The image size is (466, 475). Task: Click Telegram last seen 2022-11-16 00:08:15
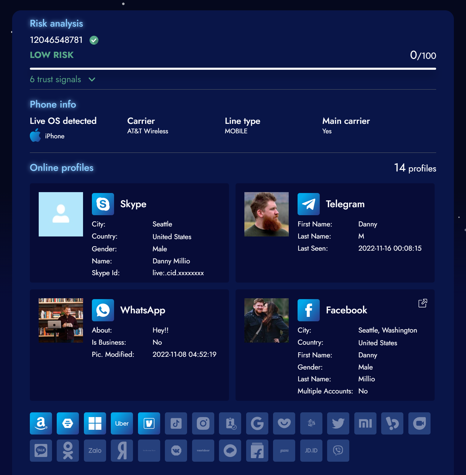[390, 248]
